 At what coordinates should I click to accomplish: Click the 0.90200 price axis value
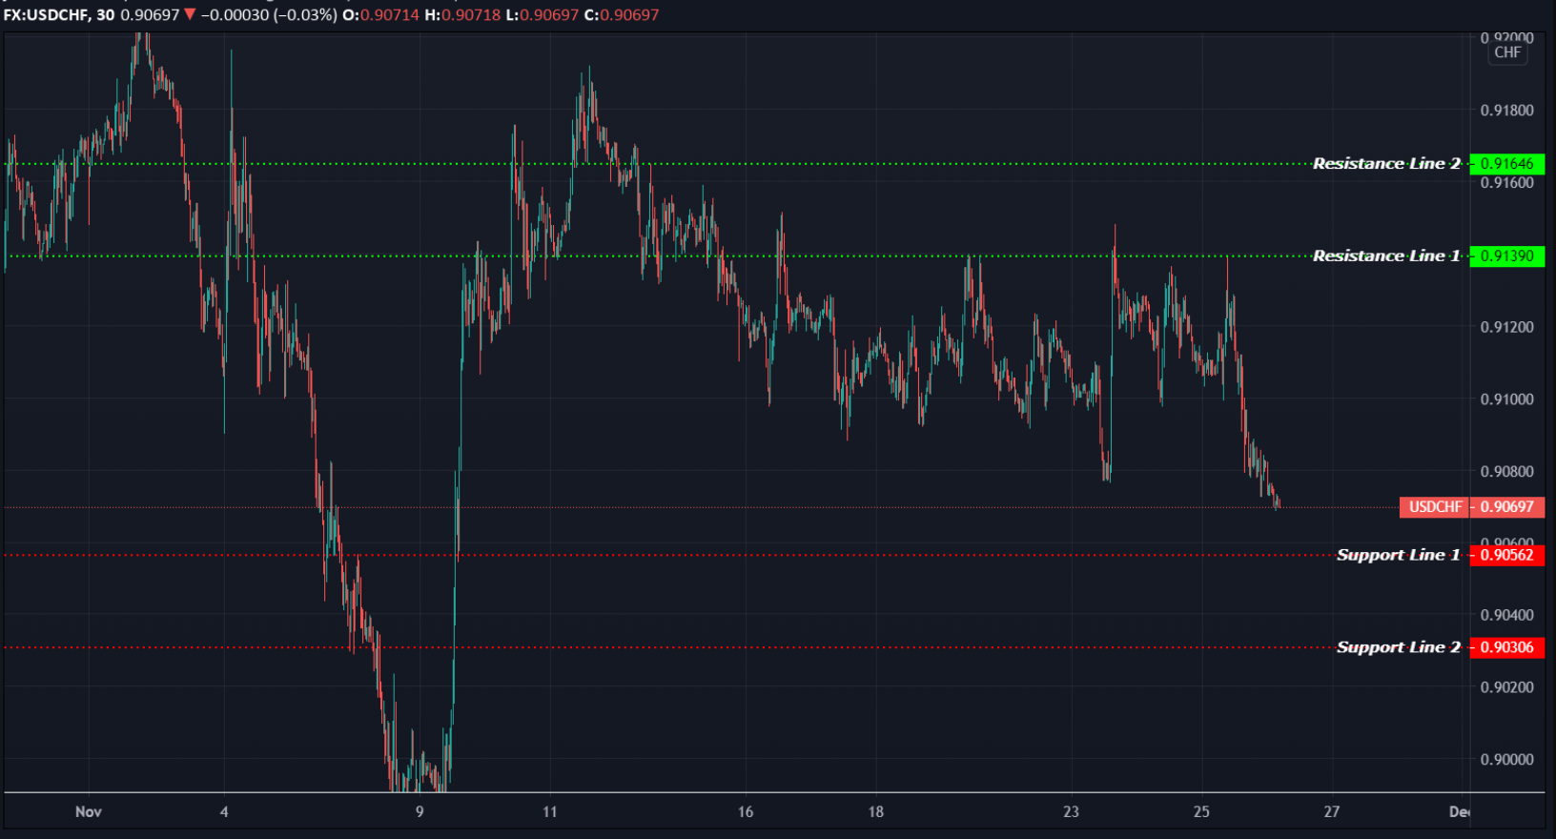point(1506,687)
